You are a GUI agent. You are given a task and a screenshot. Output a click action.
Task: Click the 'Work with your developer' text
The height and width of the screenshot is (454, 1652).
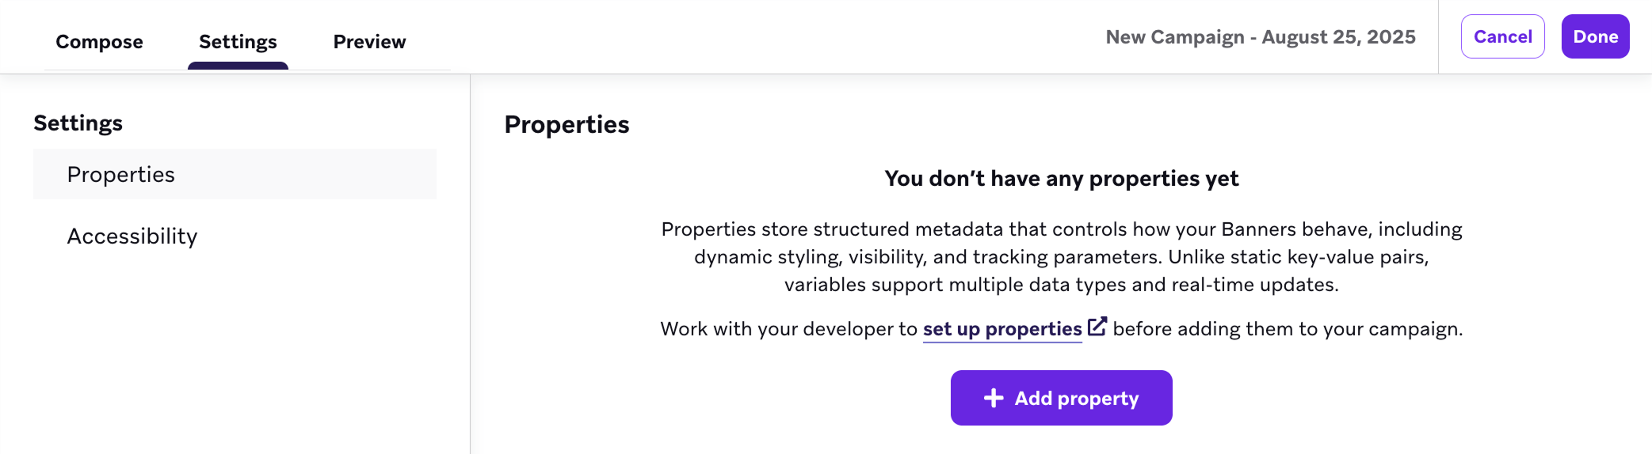(x=788, y=329)
